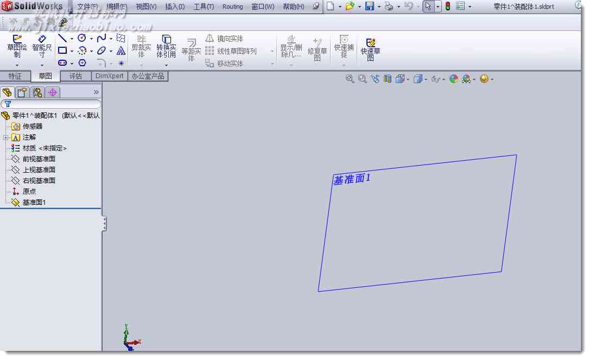Click Rebuild traffic light icon
This screenshot has height=359, width=589.
pos(448,6)
